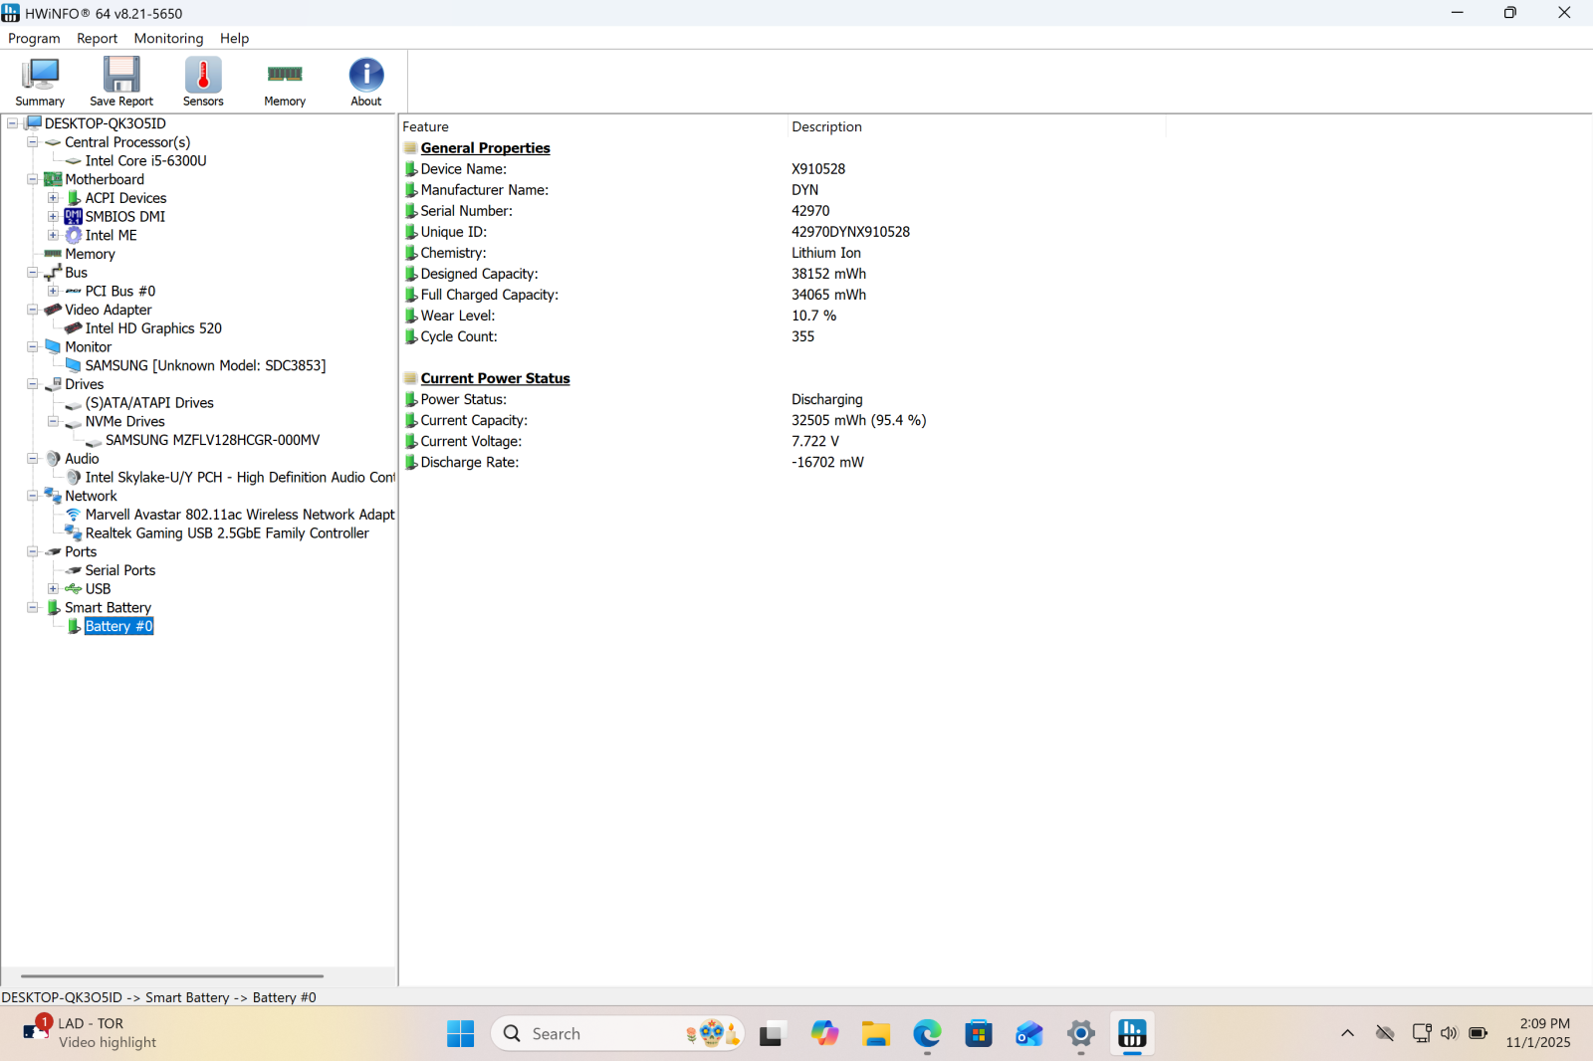Open the Sensors thermometer icon
Viewport: 1593px width, 1061px height.
click(x=203, y=82)
